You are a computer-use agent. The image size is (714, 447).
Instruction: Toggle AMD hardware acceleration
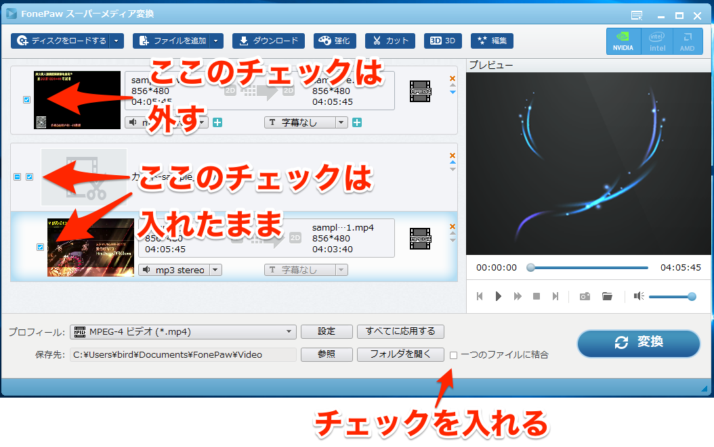click(687, 41)
